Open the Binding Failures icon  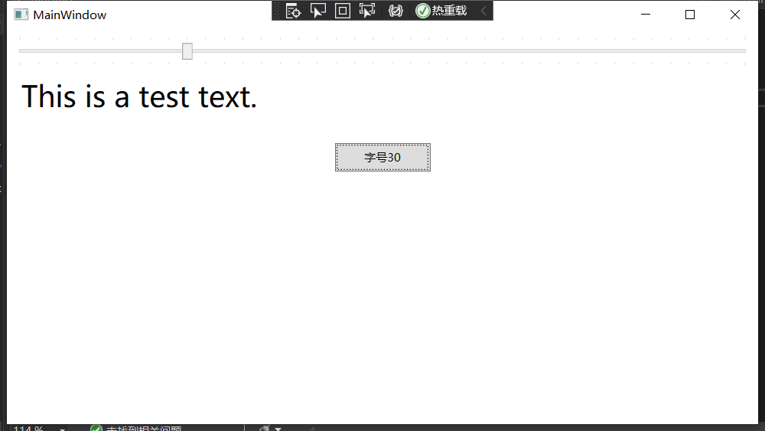[x=396, y=11]
